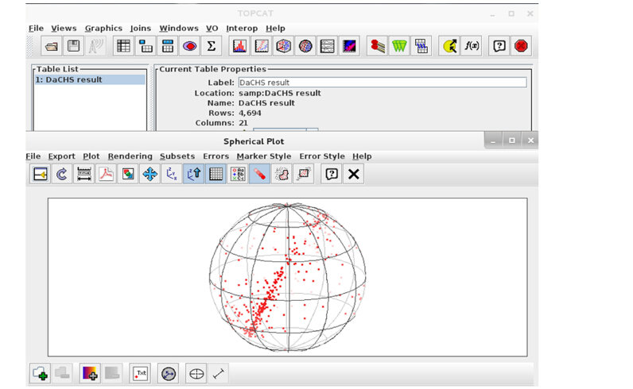Click the Sigma statistics icon
The height and width of the screenshot is (389, 633).
click(x=211, y=47)
